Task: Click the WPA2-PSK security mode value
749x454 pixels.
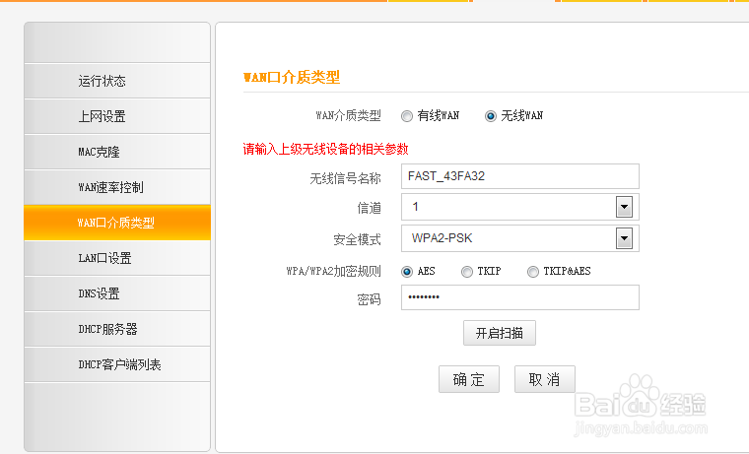Action: [x=442, y=238]
